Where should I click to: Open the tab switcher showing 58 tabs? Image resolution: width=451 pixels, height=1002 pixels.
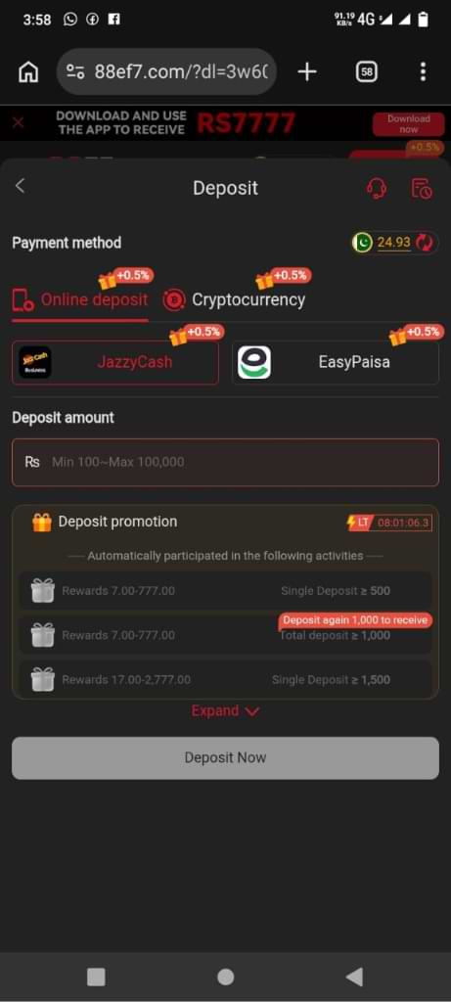click(367, 72)
